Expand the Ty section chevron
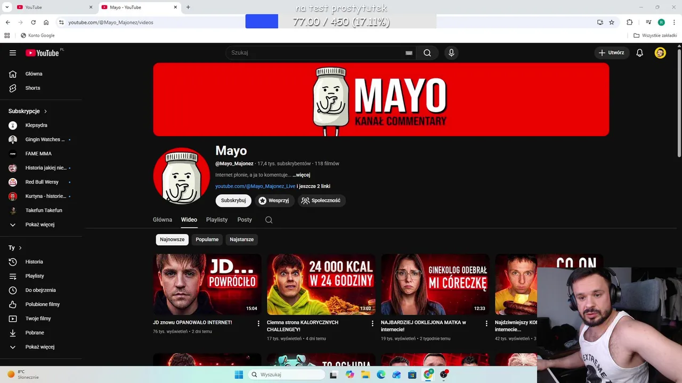This screenshot has height=383, width=682. (20, 248)
